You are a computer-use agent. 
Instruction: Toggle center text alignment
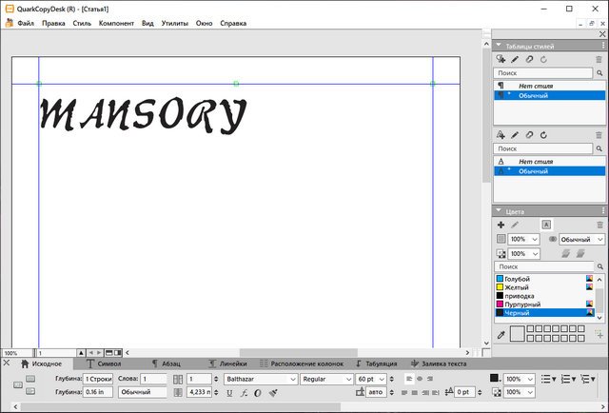point(420,379)
